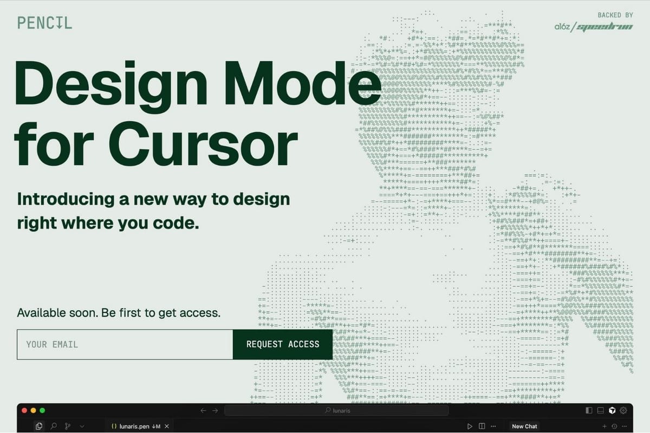Run the file with the play icon
This screenshot has height=433, width=650.
pyautogui.click(x=470, y=426)
